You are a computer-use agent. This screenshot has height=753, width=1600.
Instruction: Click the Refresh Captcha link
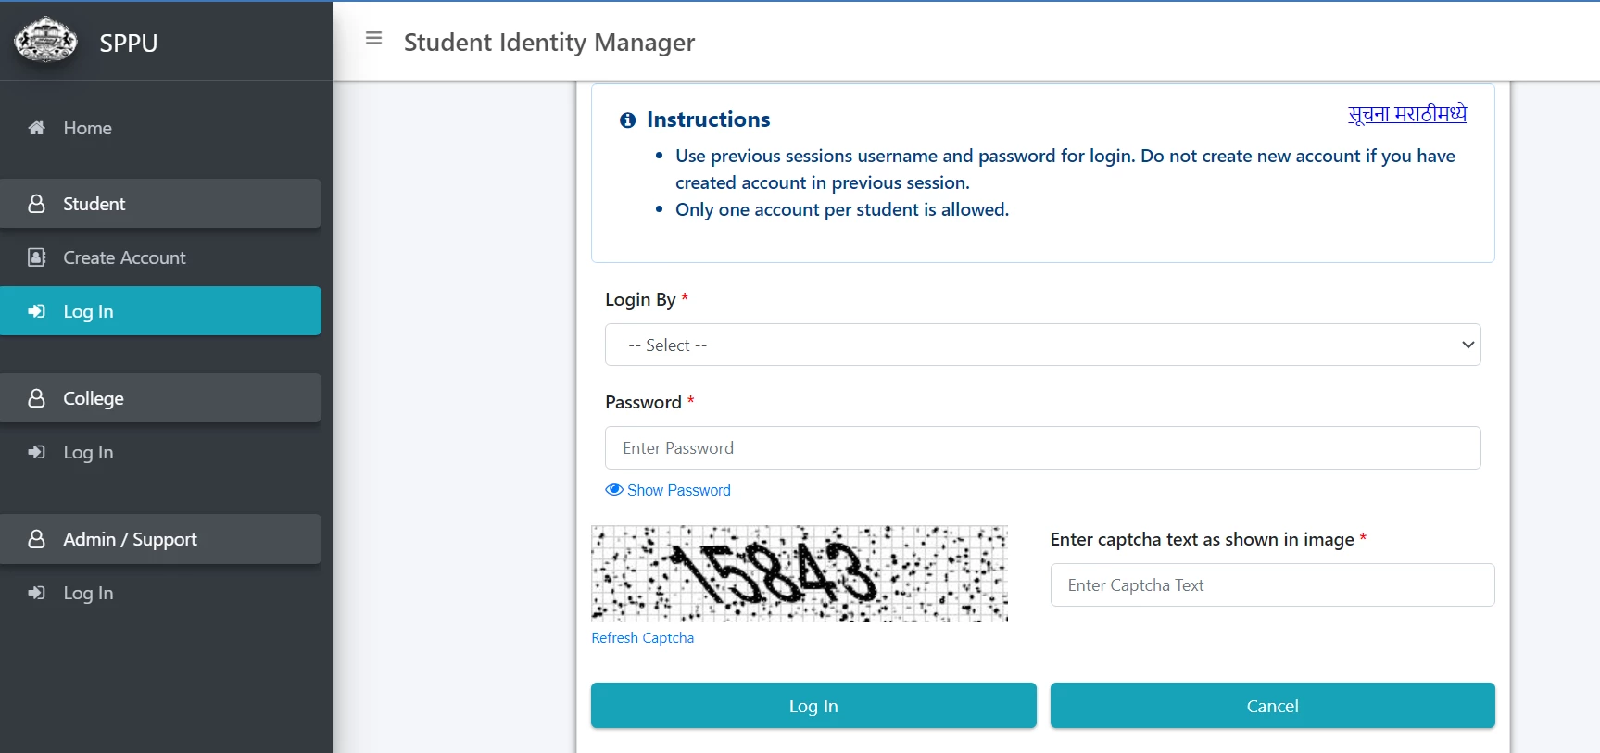[642, 638]
